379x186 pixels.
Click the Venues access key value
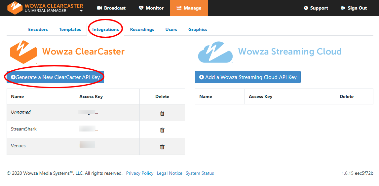89,145
